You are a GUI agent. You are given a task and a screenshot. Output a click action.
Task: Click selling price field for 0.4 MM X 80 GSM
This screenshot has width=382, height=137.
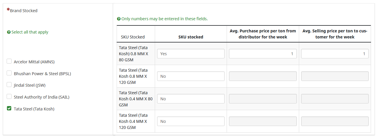tap(335, 99)
